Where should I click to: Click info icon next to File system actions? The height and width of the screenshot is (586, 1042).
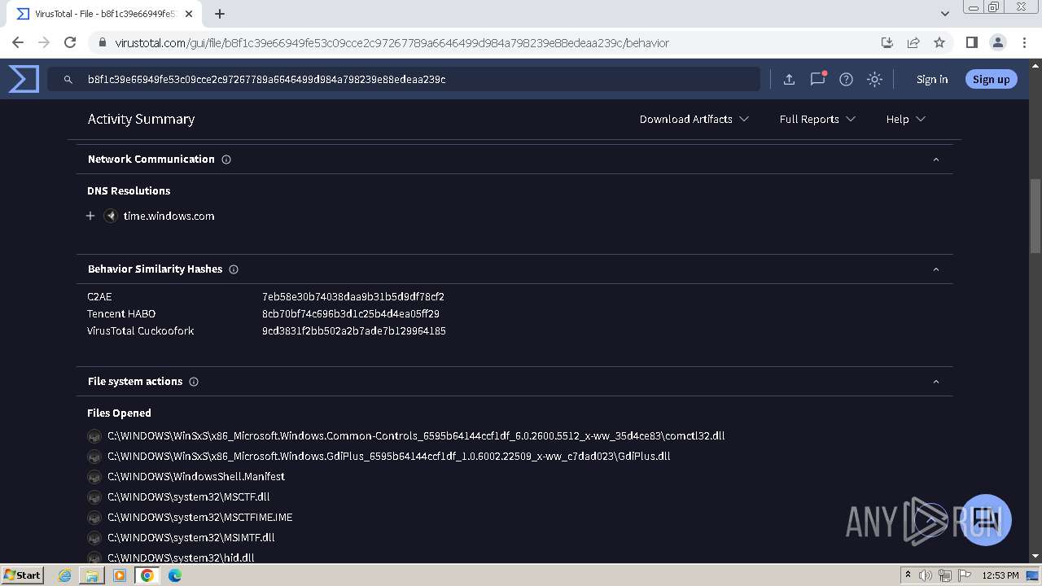click(x=194, y=382)
